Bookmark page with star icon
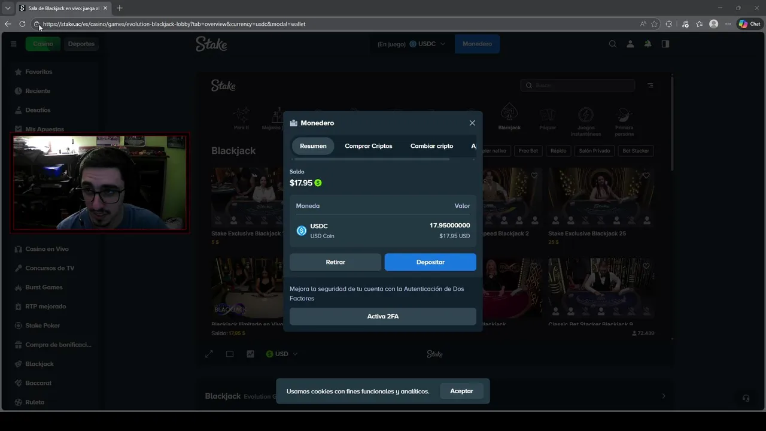The height and width of the screenshot is (431, 766). pyautogui.click(x=654, y=24)
